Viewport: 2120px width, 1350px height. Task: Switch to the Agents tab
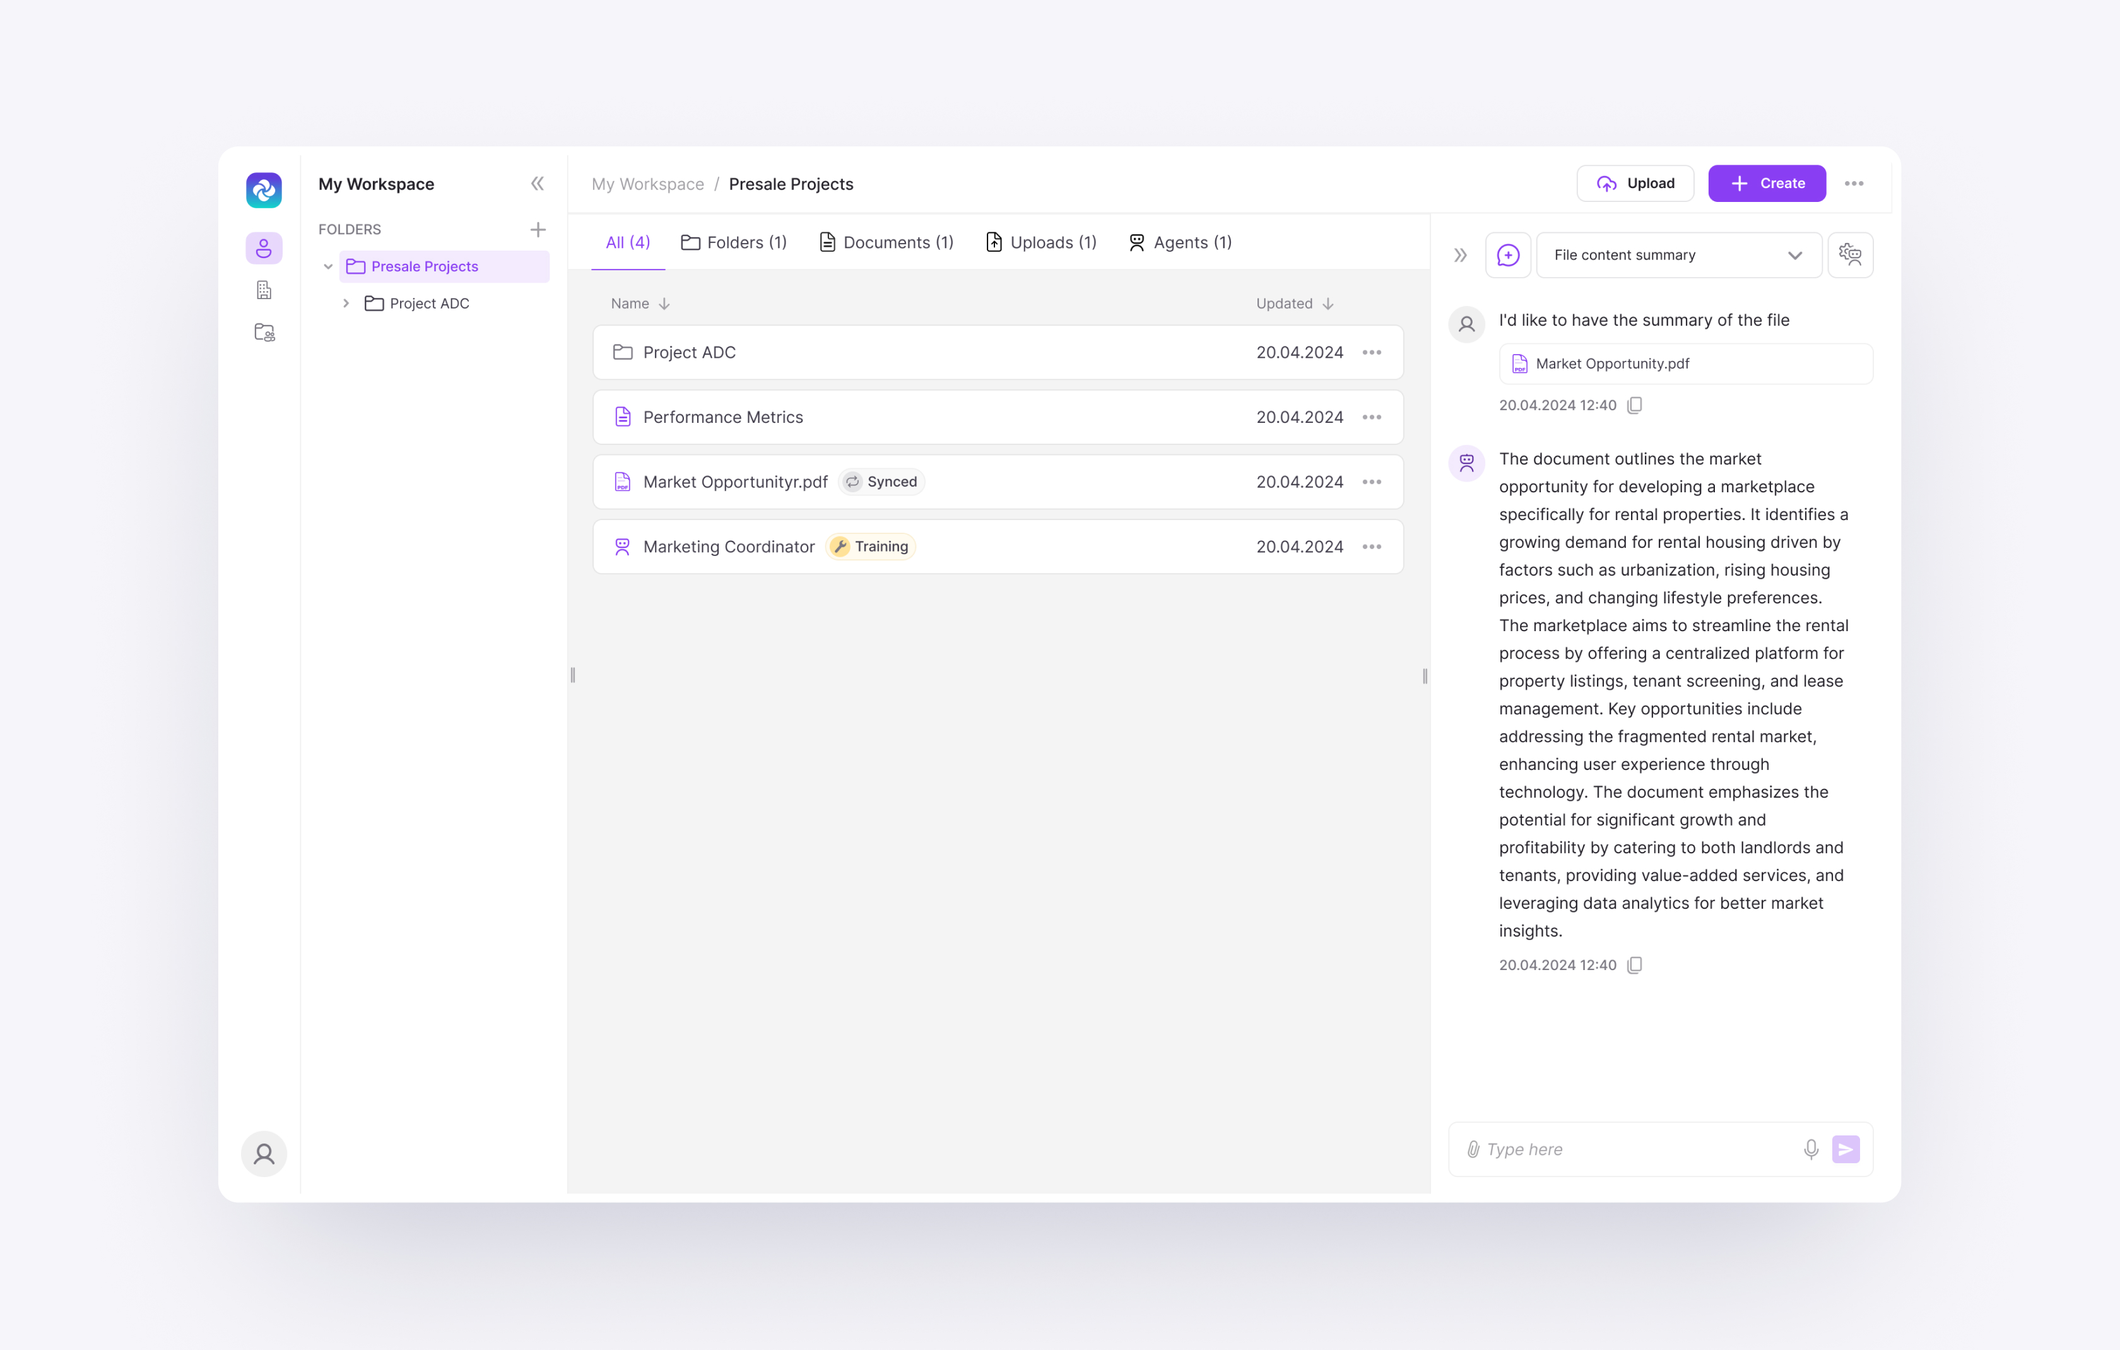coord(1180,242)
